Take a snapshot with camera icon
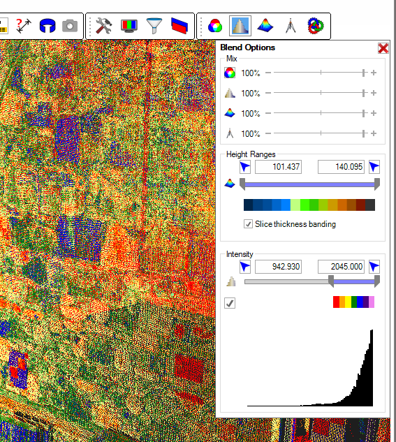This screenshot has width=396, height=442. 70,26
